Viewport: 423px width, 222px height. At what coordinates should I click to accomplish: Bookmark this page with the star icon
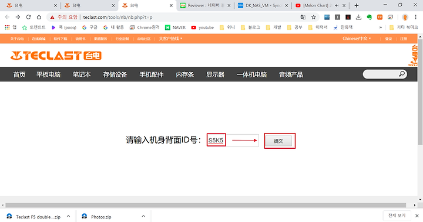(x=314, y=17)
